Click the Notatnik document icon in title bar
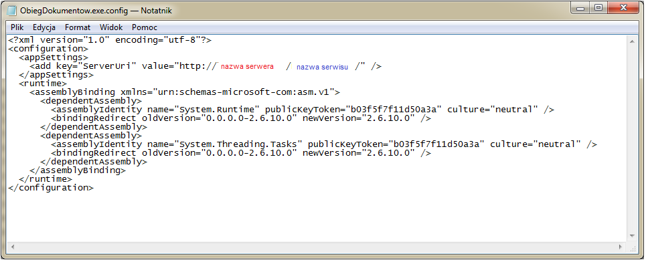 point(12,10)
